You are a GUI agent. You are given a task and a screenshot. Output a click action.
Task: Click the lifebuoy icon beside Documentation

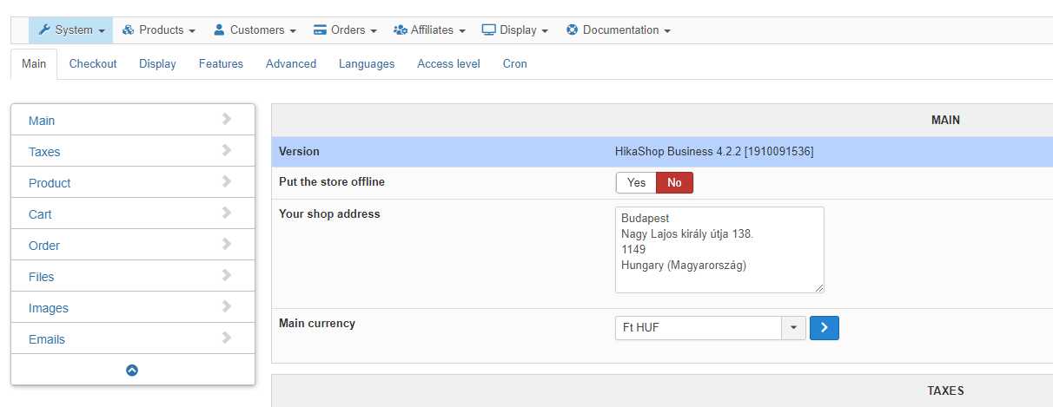pos(572,30)
